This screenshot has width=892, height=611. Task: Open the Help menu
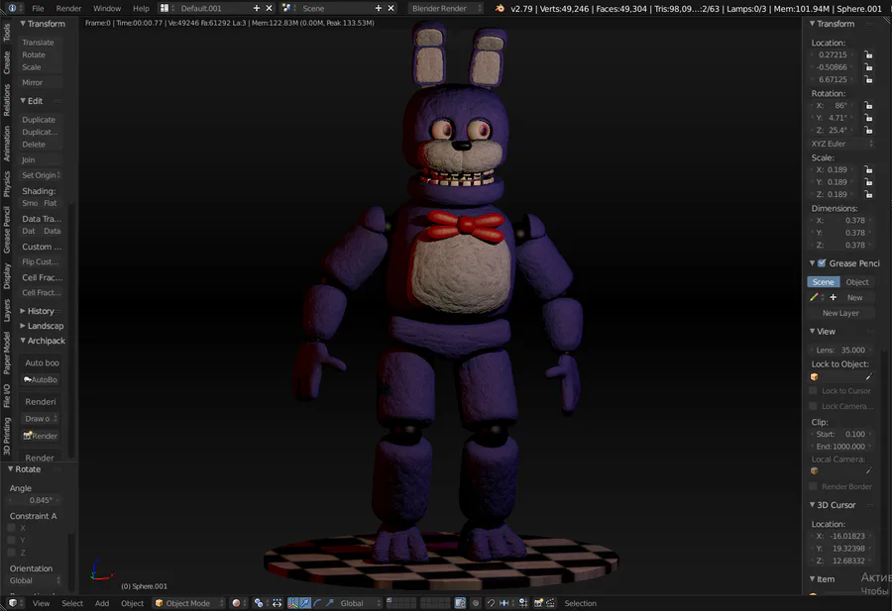[141, 8]
